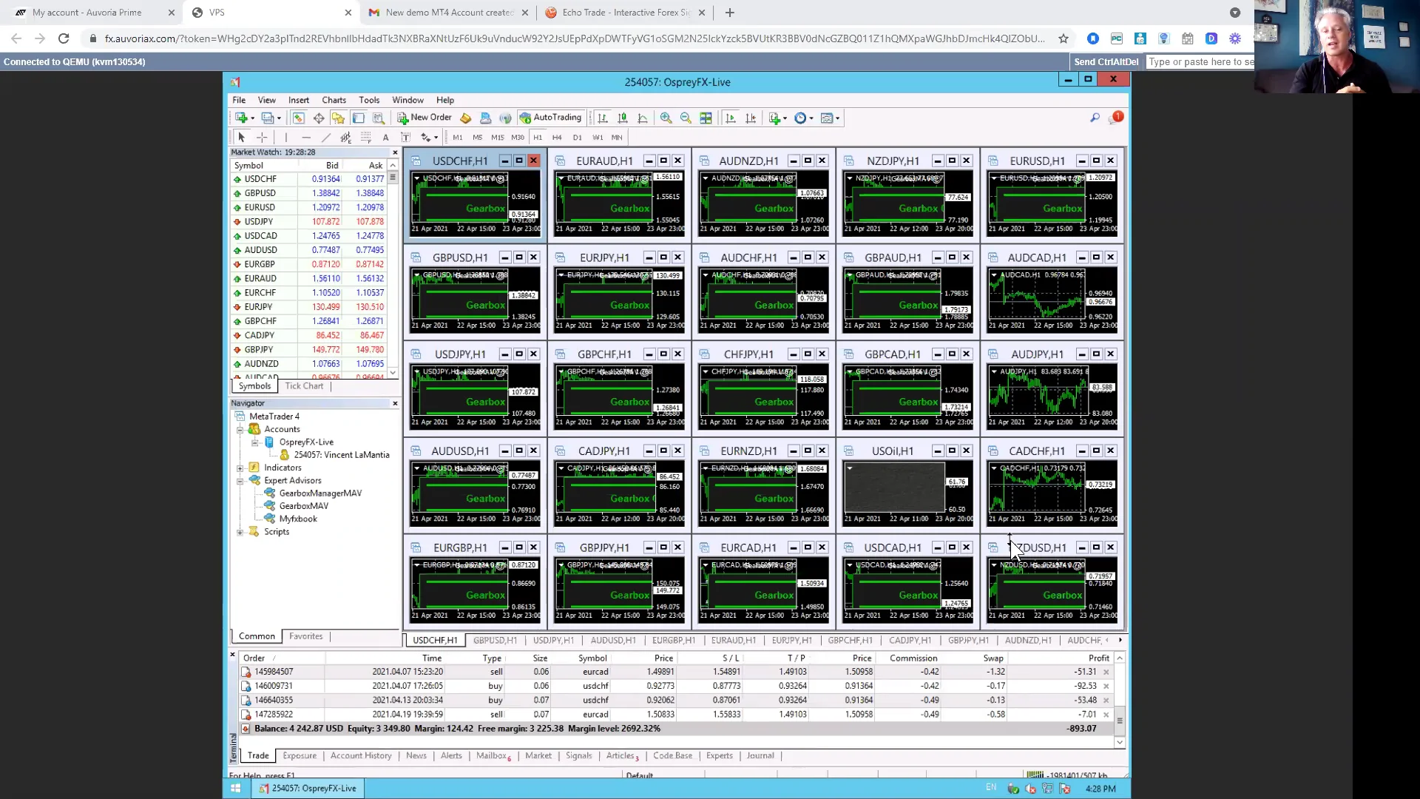Select the D1 timeframe button

[577, 137]
